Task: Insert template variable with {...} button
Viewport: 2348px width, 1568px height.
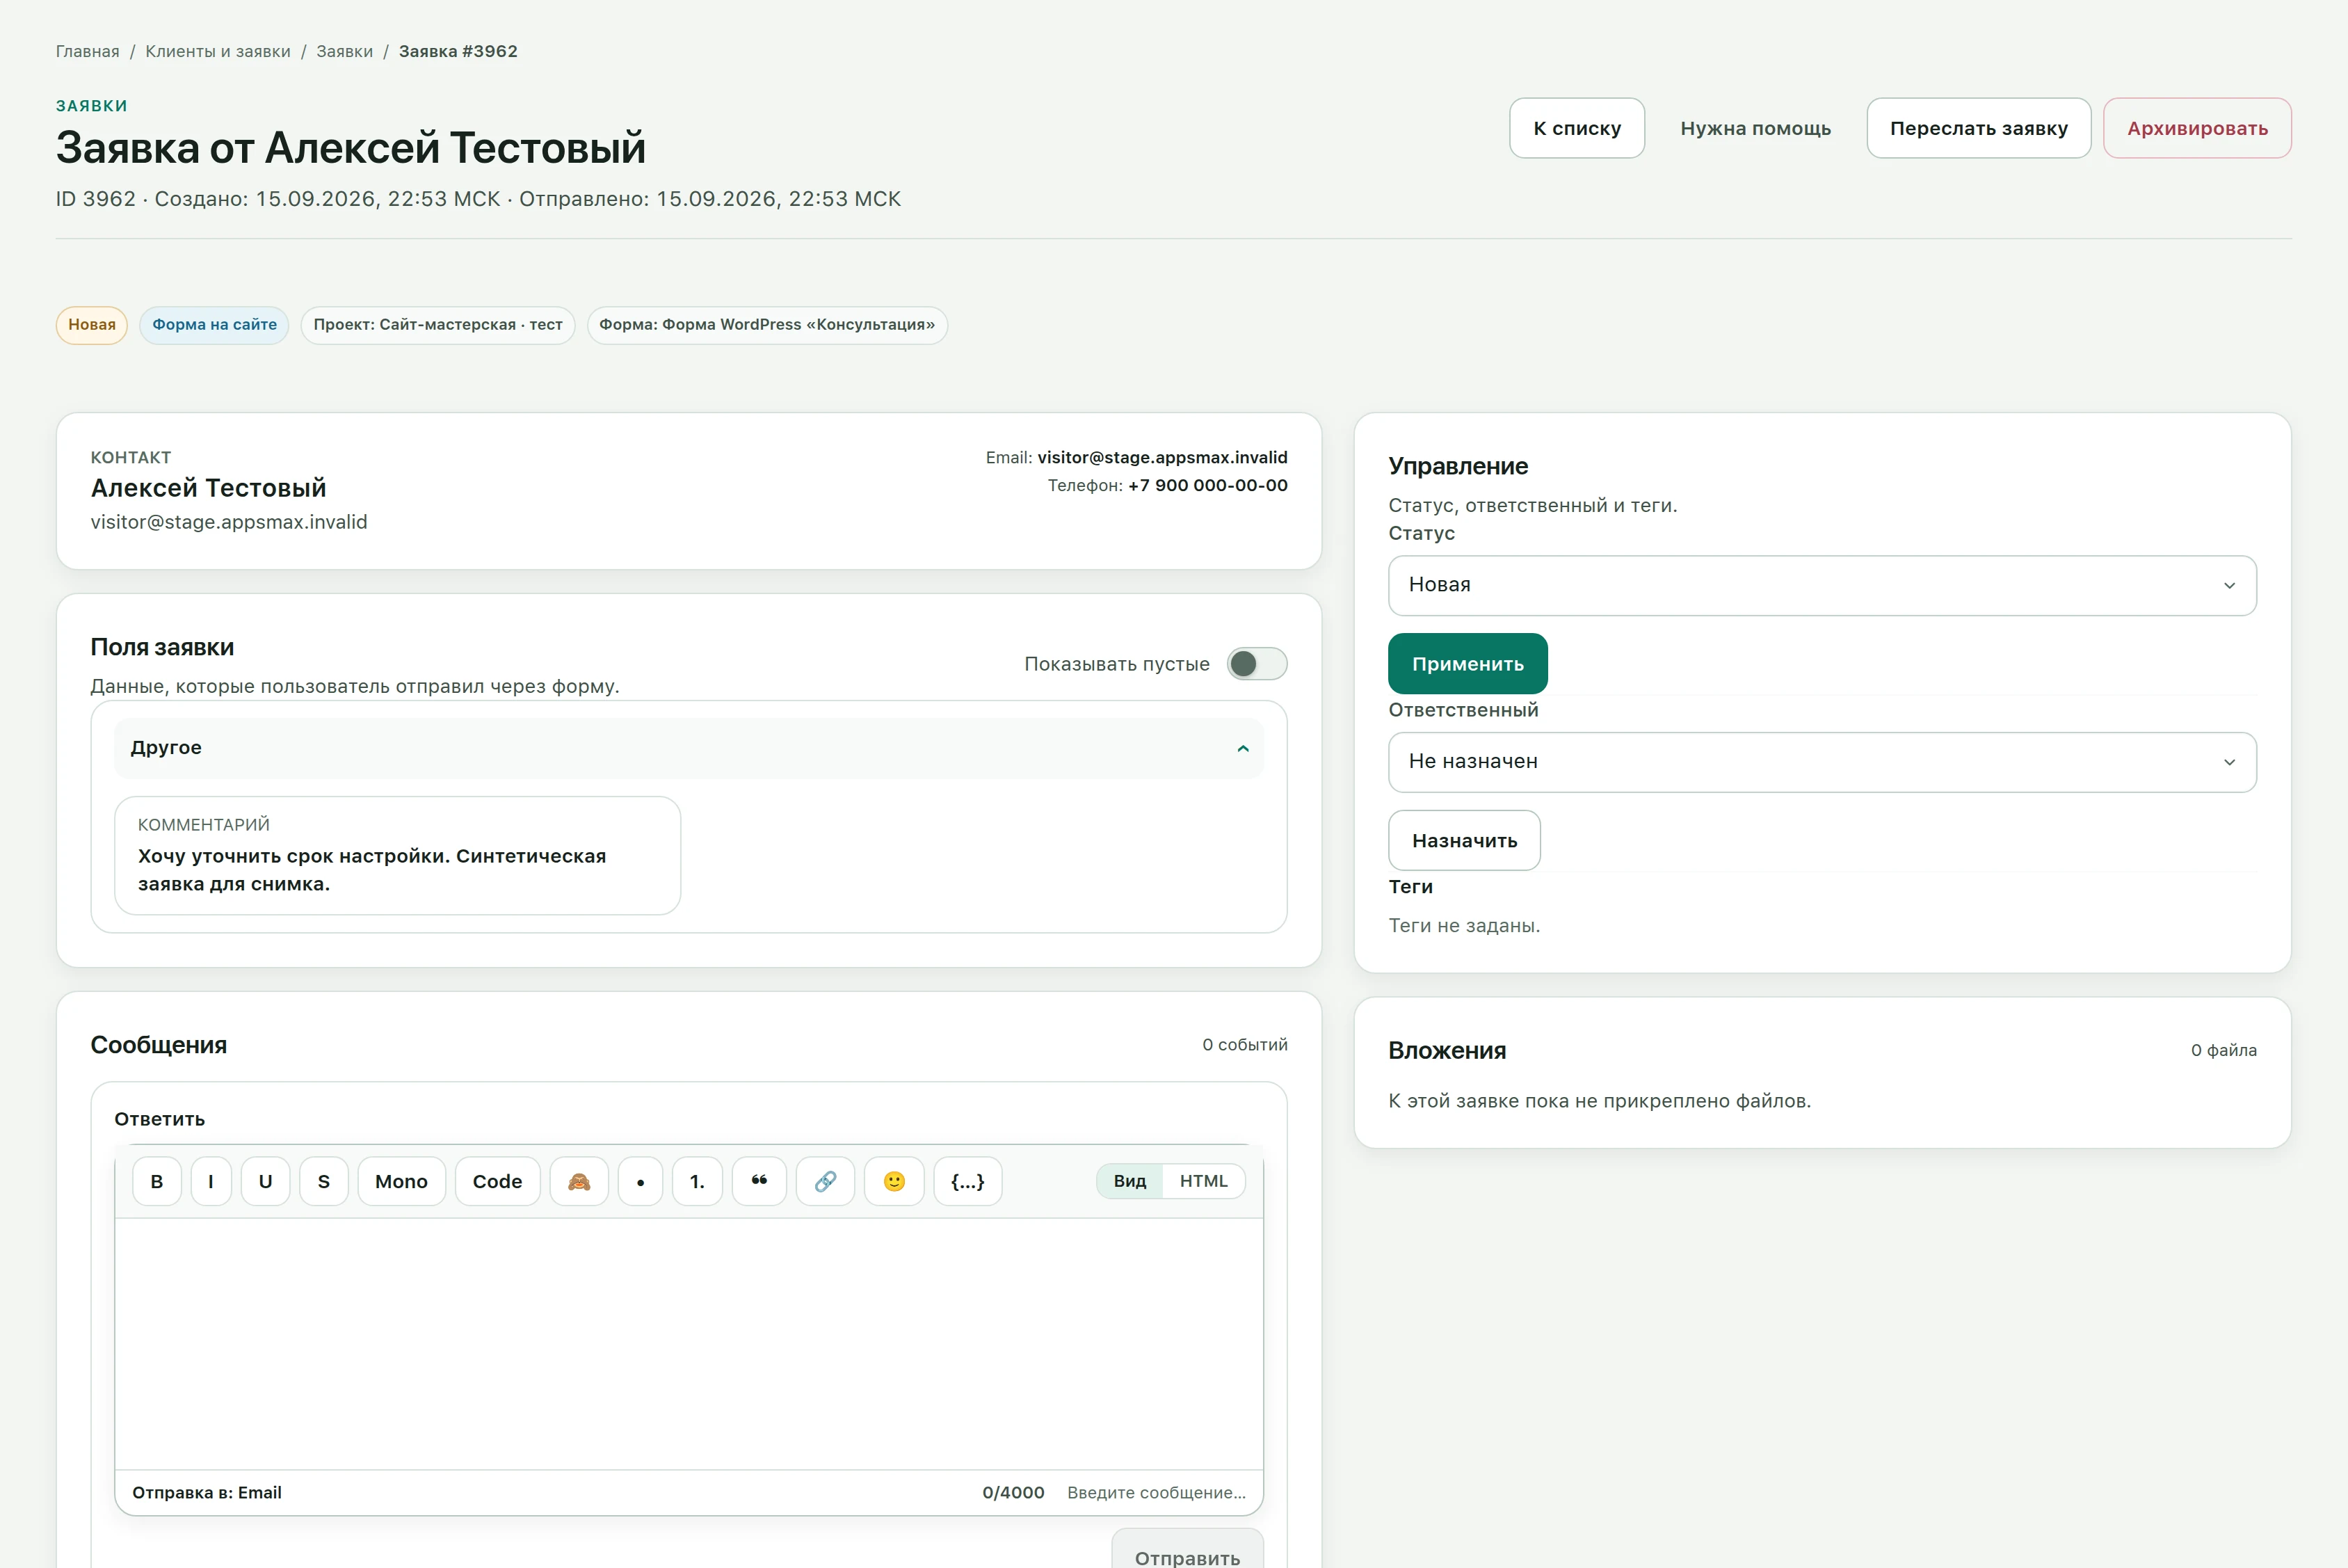Action: 967,1181
